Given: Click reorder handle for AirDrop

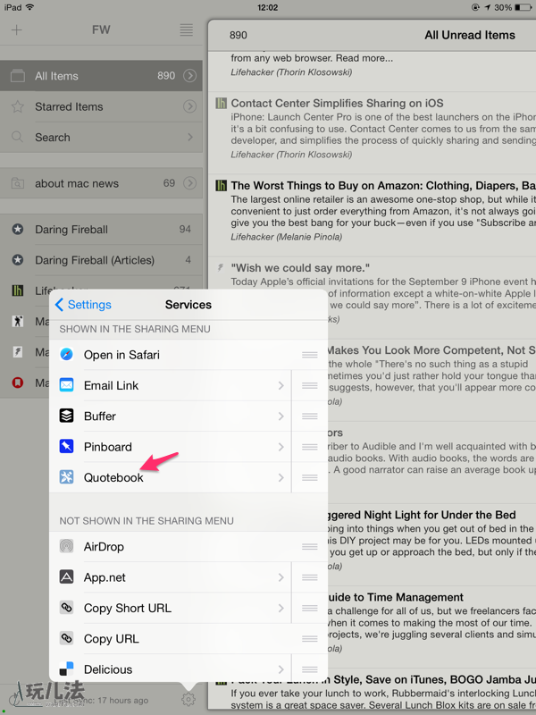Looking at the screenshot, I should click(x=309, y=546).
